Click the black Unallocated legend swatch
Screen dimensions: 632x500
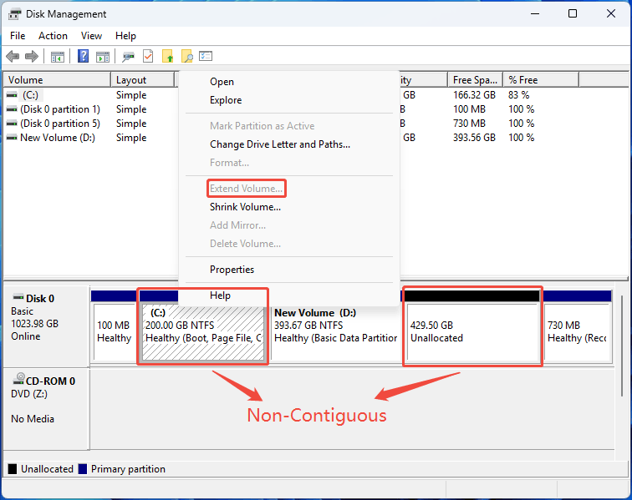click(x=13, y=469)
